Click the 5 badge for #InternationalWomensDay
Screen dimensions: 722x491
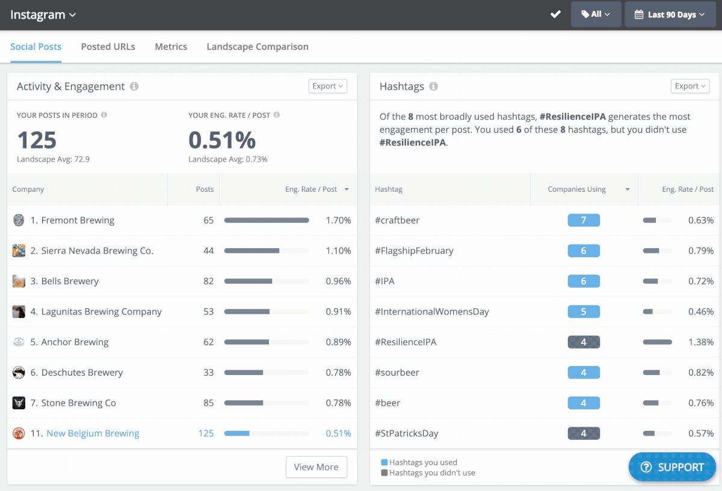pyautogui.click(x=584, y=311)
